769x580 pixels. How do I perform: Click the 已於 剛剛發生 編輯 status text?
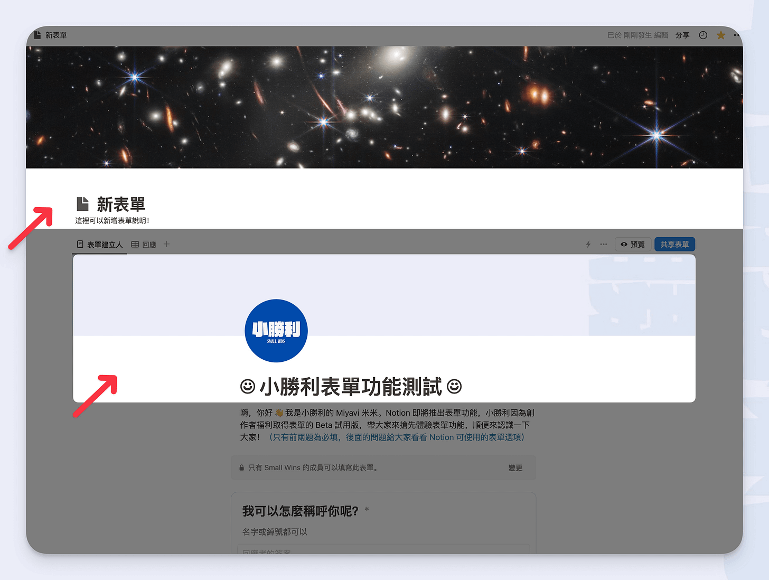(637, 35)
